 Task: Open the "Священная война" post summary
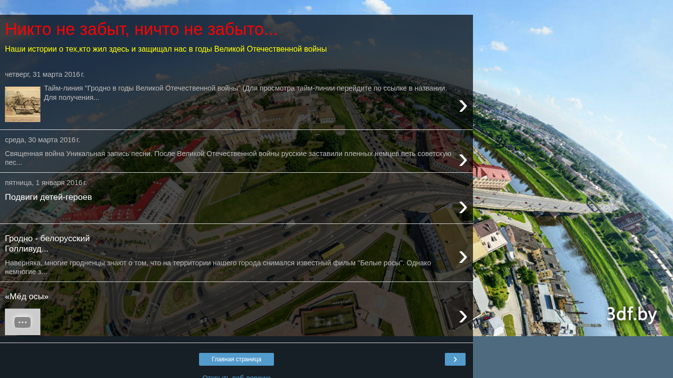coord(228,158)
